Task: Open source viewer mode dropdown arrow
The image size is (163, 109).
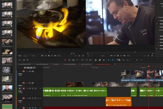Action: 22,56
